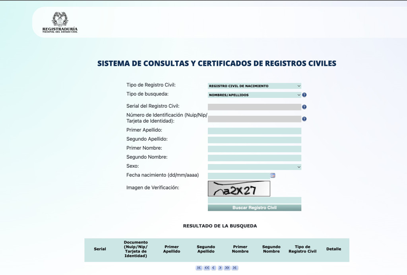
Task: Click the Primer Apellido column header
Action: pos(172,249)
